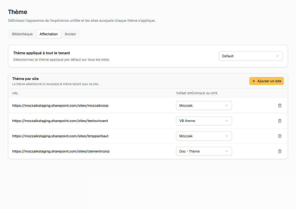Click the Thème par site heading
Screen dimensions: 296x209
(25, 79)
